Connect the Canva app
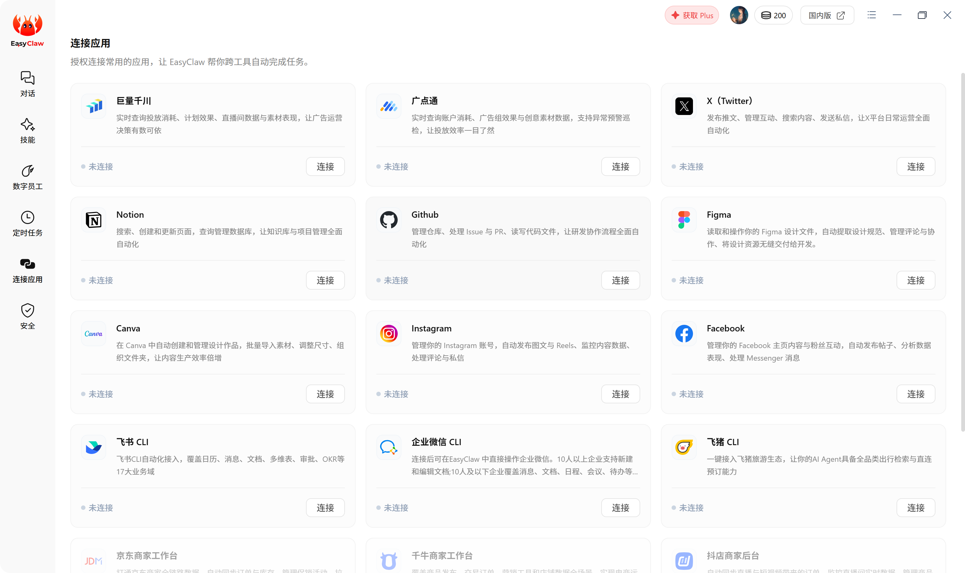 click(x=325, y=394)
